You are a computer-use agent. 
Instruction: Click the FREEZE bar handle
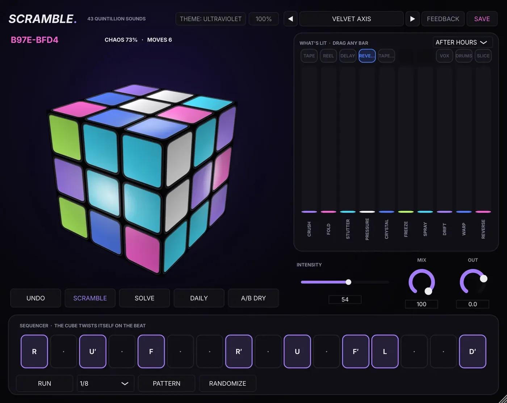(x=406, y=212)
